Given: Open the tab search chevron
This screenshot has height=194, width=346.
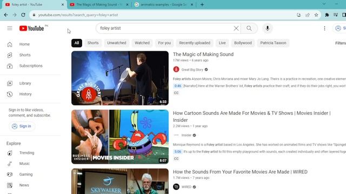Looking at the screenshot, I should [324, 4].
